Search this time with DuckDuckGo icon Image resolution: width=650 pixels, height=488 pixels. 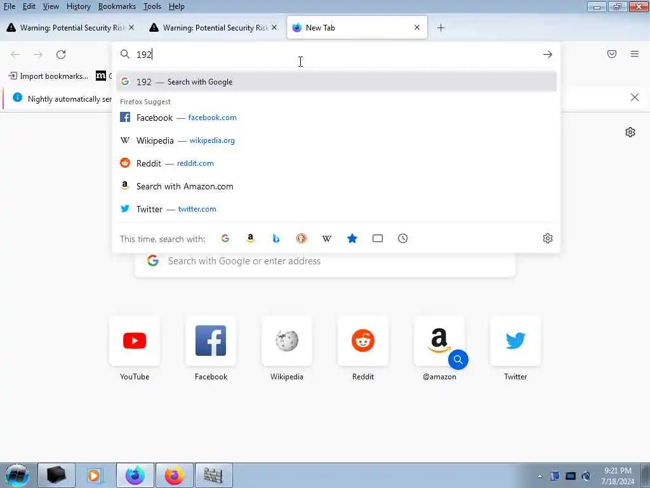coord(302,238)
